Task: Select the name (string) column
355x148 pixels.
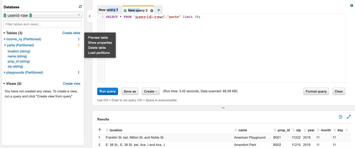Action: pyautogui.click(x=17, y=56)
